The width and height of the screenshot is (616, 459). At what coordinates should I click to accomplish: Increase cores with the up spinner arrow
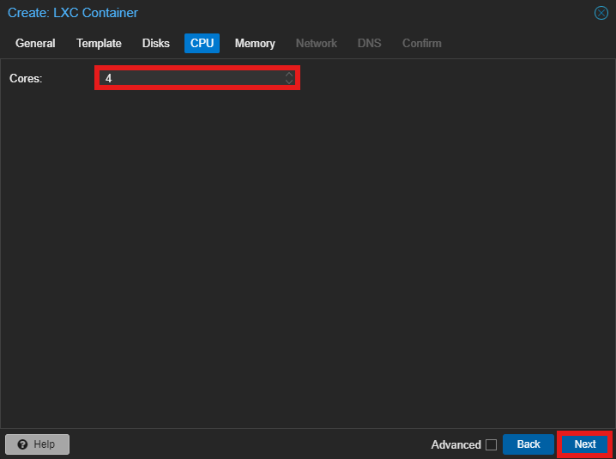289,75
